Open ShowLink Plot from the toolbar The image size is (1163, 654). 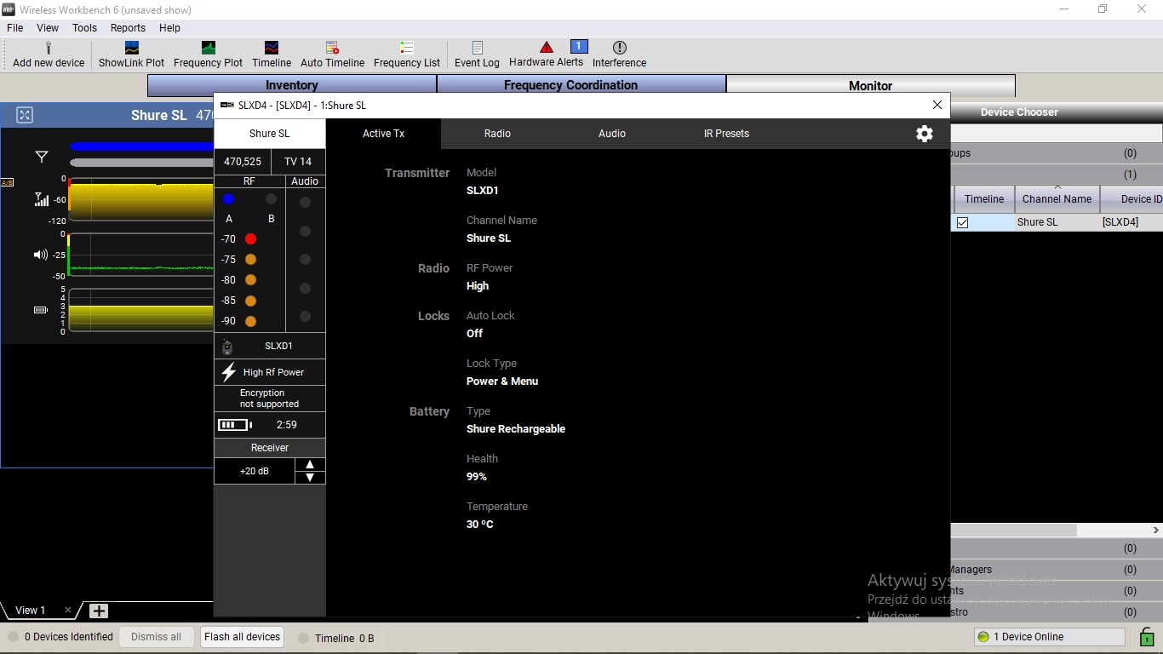click(x=131, y=54)
